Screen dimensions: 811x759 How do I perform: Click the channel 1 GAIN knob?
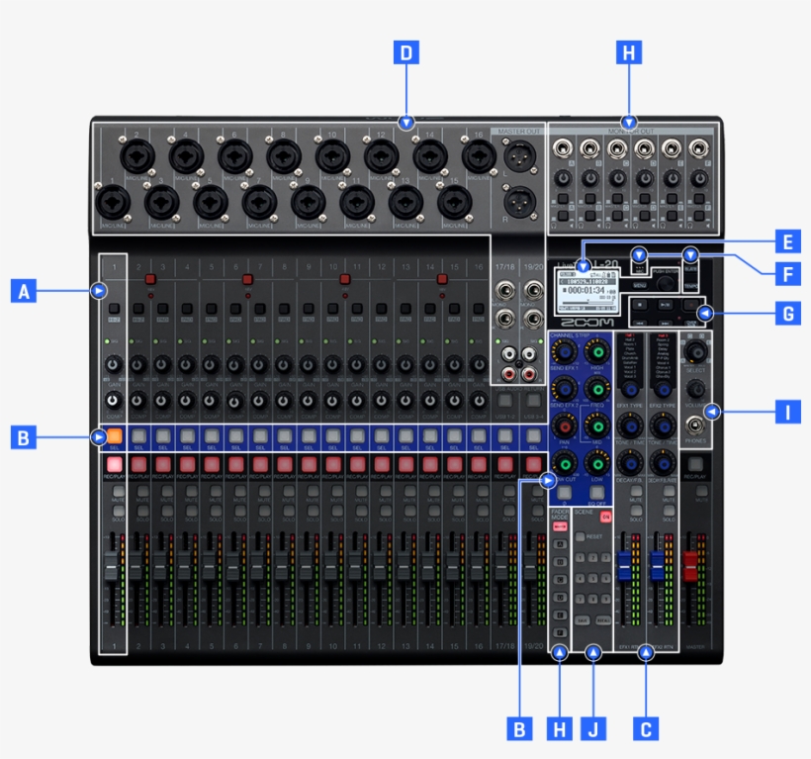pyautogui.click(x=114, y=364)
